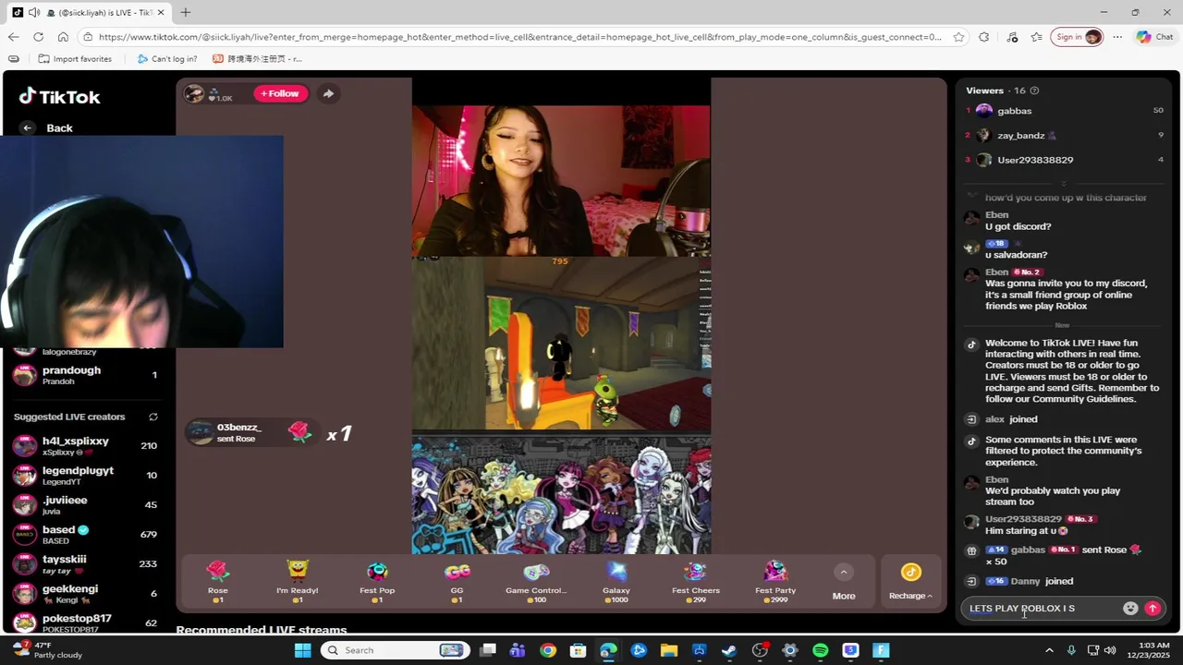Open the Recharge coins menu
This screenshot has height=665, width=1183.
pos(910,583)
